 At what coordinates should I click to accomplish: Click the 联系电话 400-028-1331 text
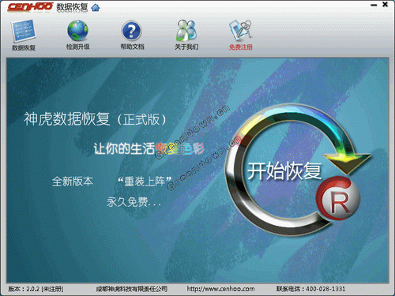tap(310, 289)
